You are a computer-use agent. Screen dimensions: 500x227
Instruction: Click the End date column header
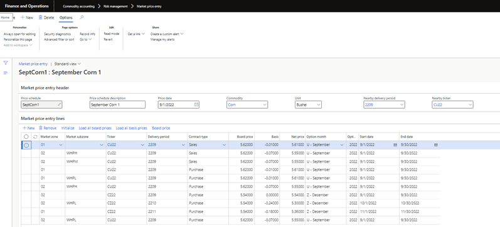point(420,137)
